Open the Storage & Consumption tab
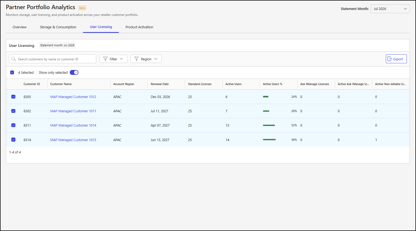416x231 pixels. (58, 27)
